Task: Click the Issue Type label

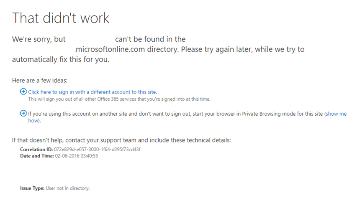Action: click(32, 188)
